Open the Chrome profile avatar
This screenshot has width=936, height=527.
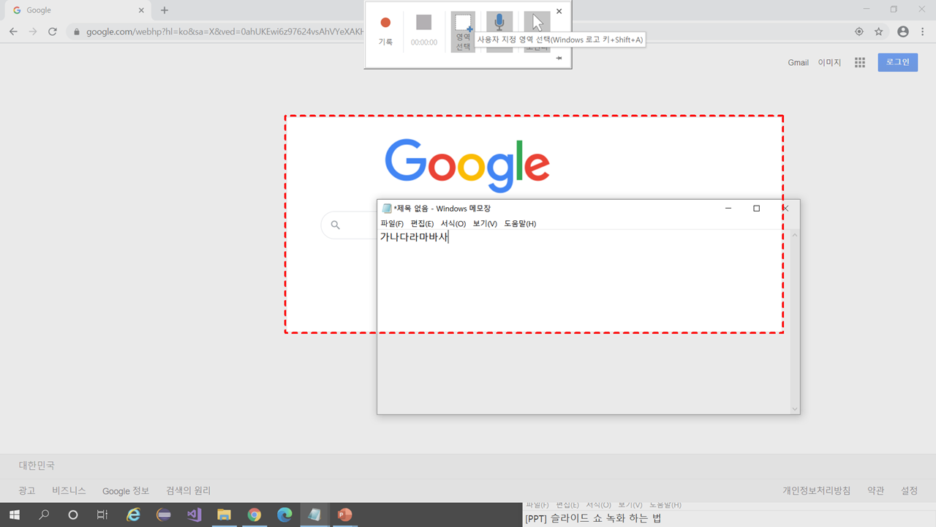903,31
